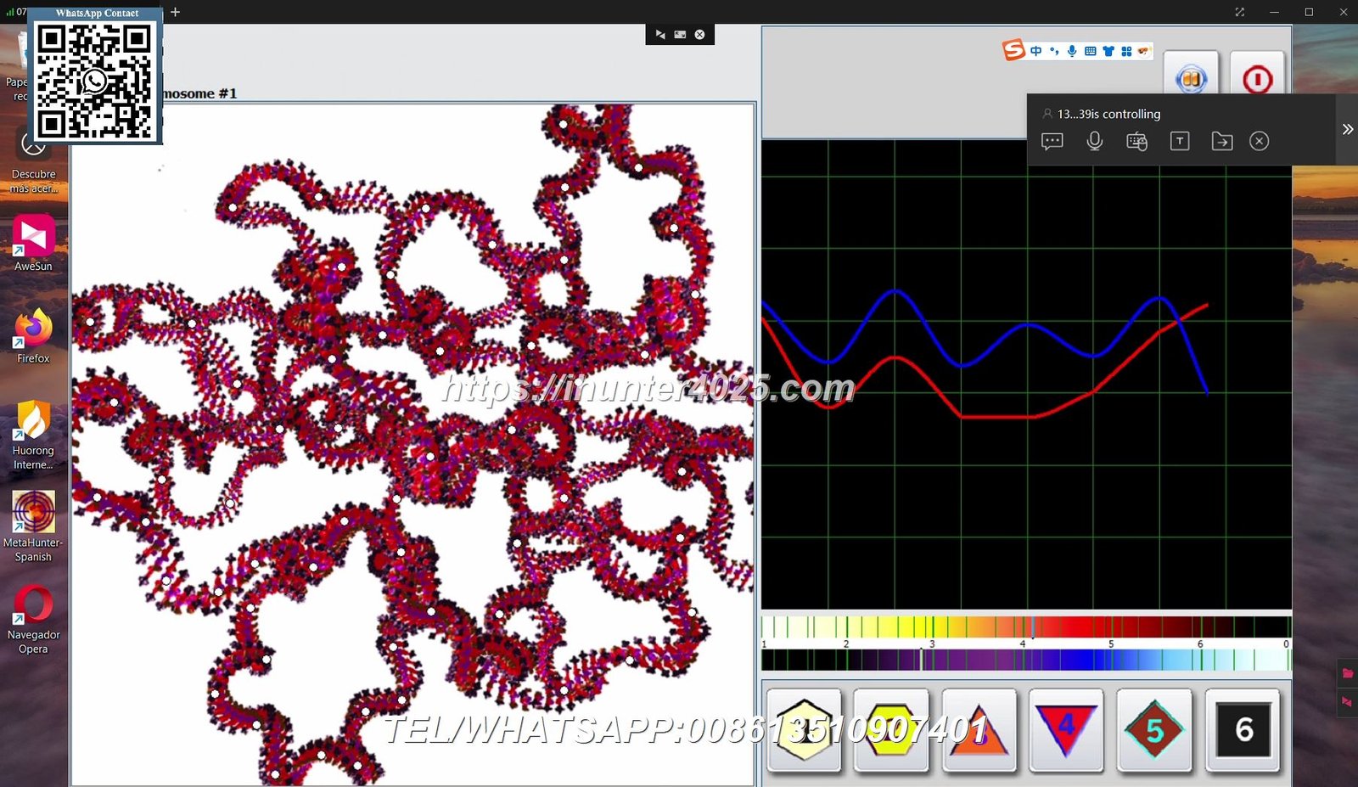Open the Sogou soft keyboard icon
Screen dimensions: 1358x787
point(1090,50)
